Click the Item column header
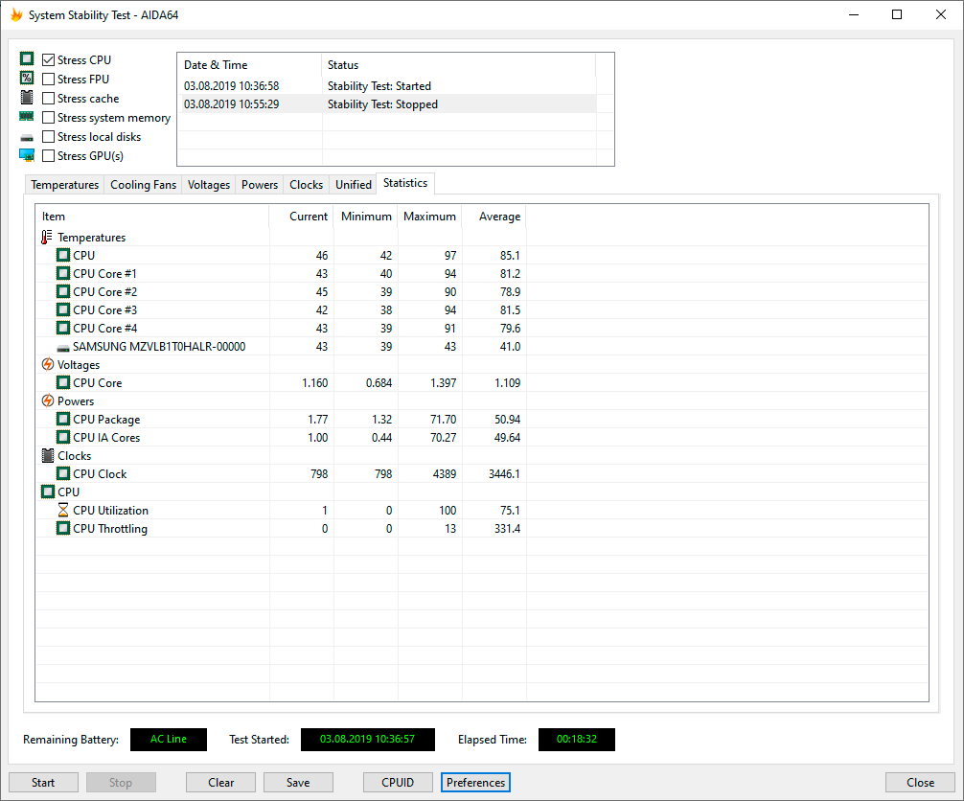 [x=152, y=217]
